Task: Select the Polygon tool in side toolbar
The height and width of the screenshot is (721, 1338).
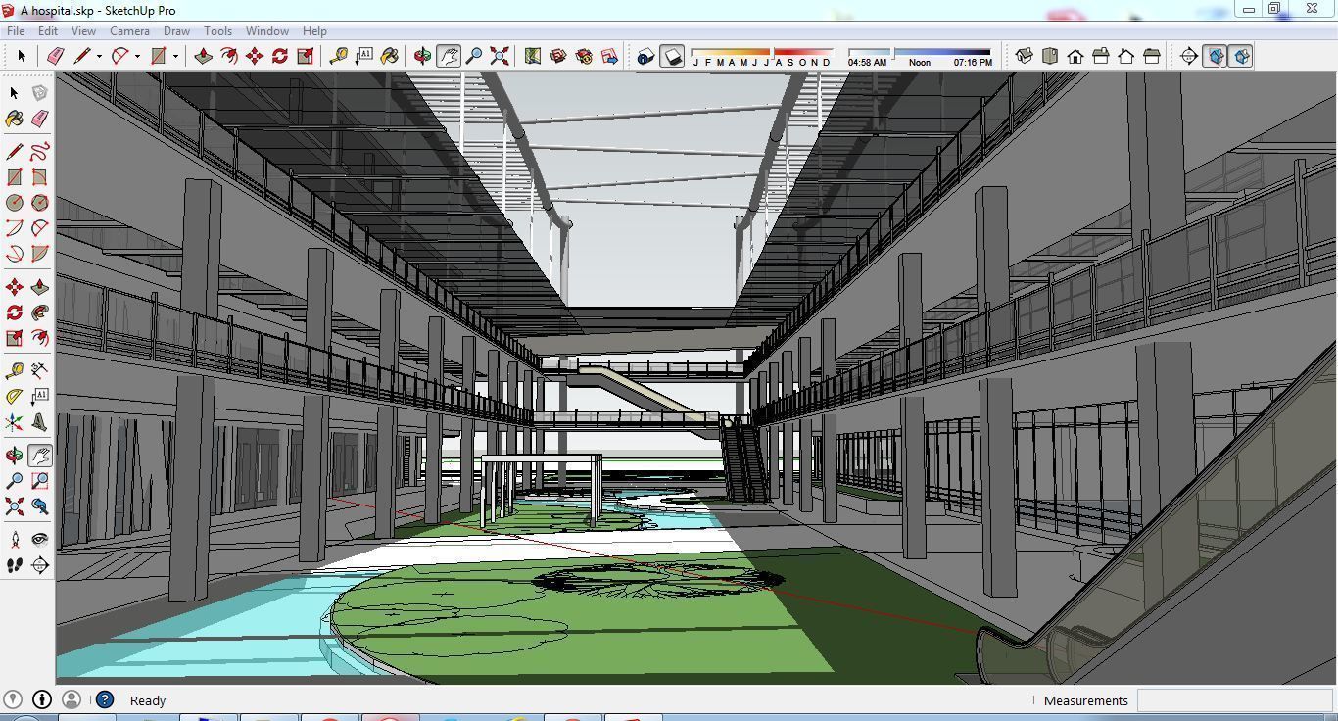Action: (x=40, y=203)
